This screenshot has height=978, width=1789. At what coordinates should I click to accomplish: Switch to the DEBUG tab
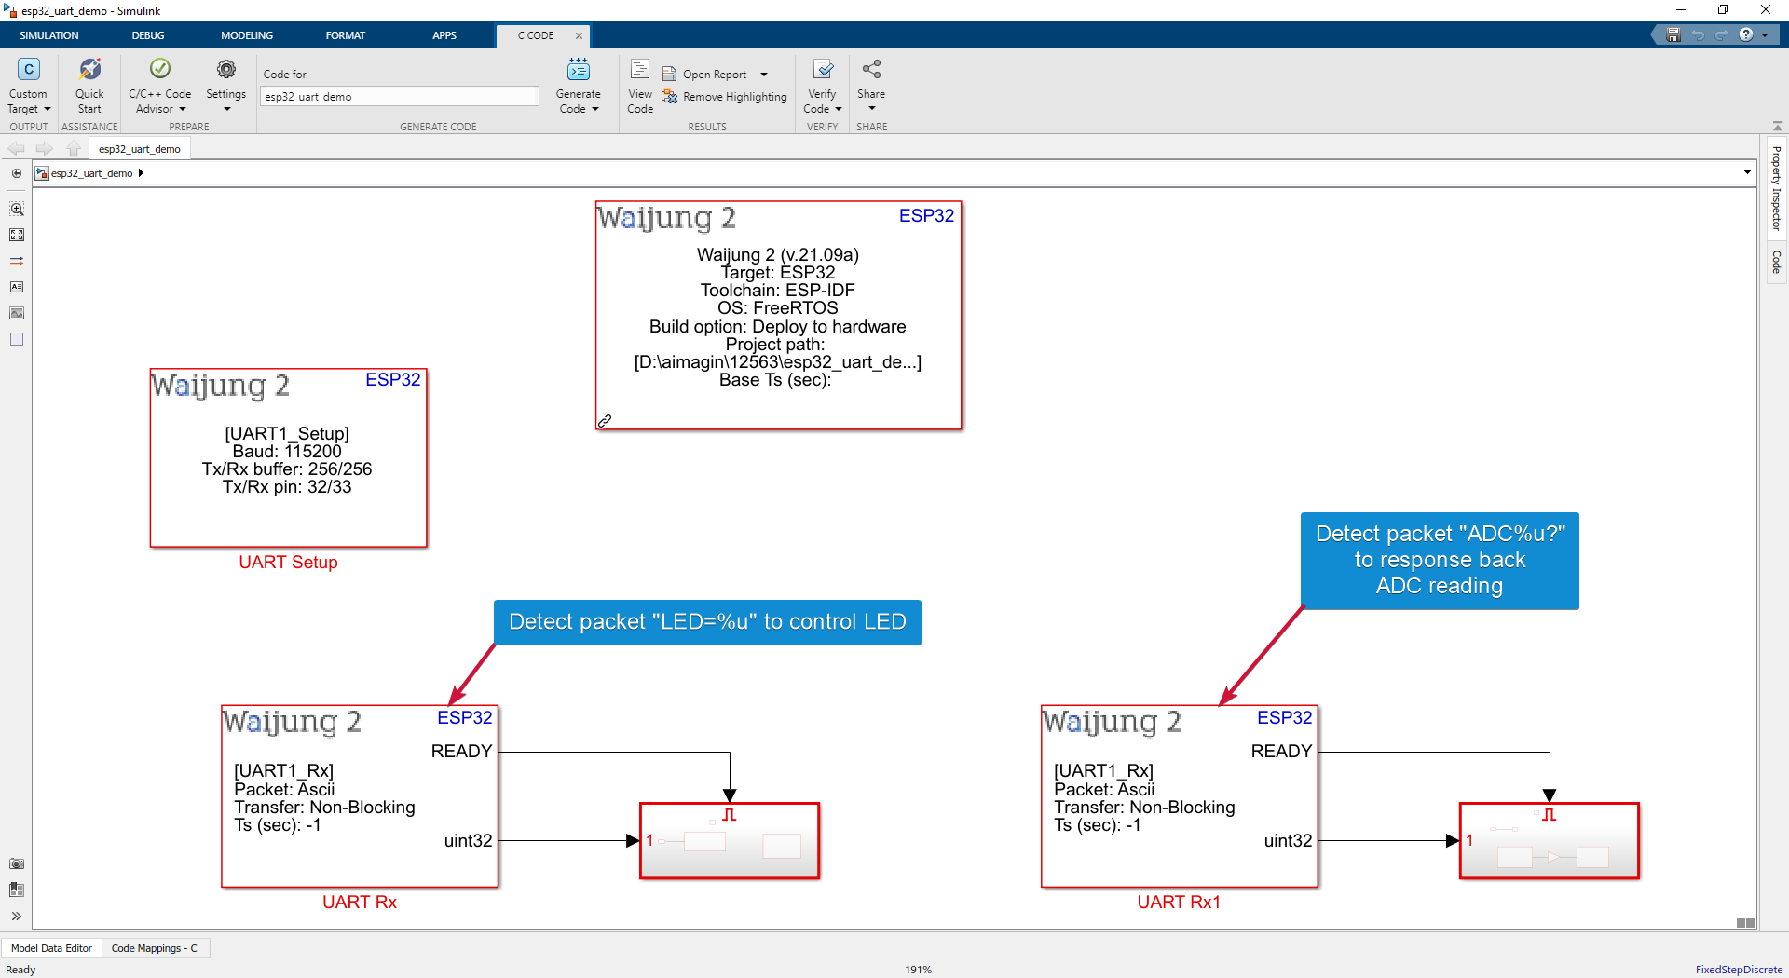click(148, 35)
